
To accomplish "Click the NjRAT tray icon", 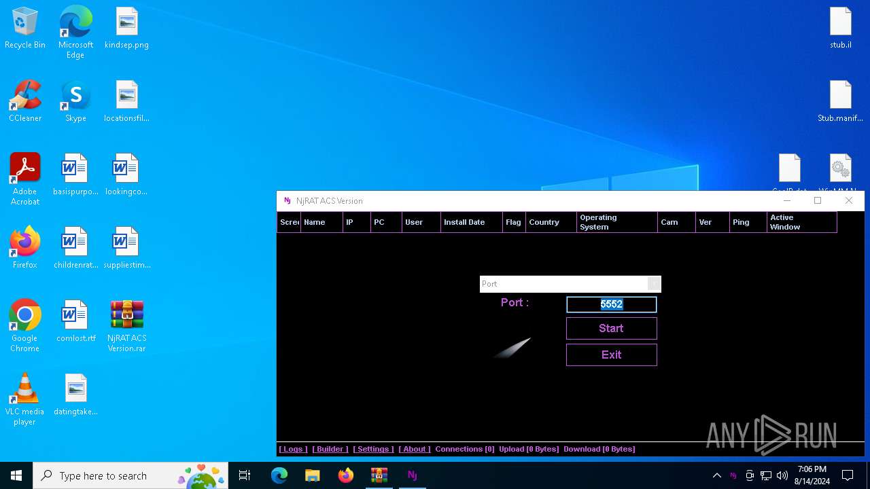I will point(733,475).
